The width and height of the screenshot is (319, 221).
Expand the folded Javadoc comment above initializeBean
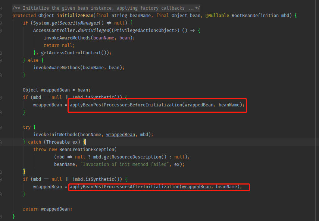(1, 8)
